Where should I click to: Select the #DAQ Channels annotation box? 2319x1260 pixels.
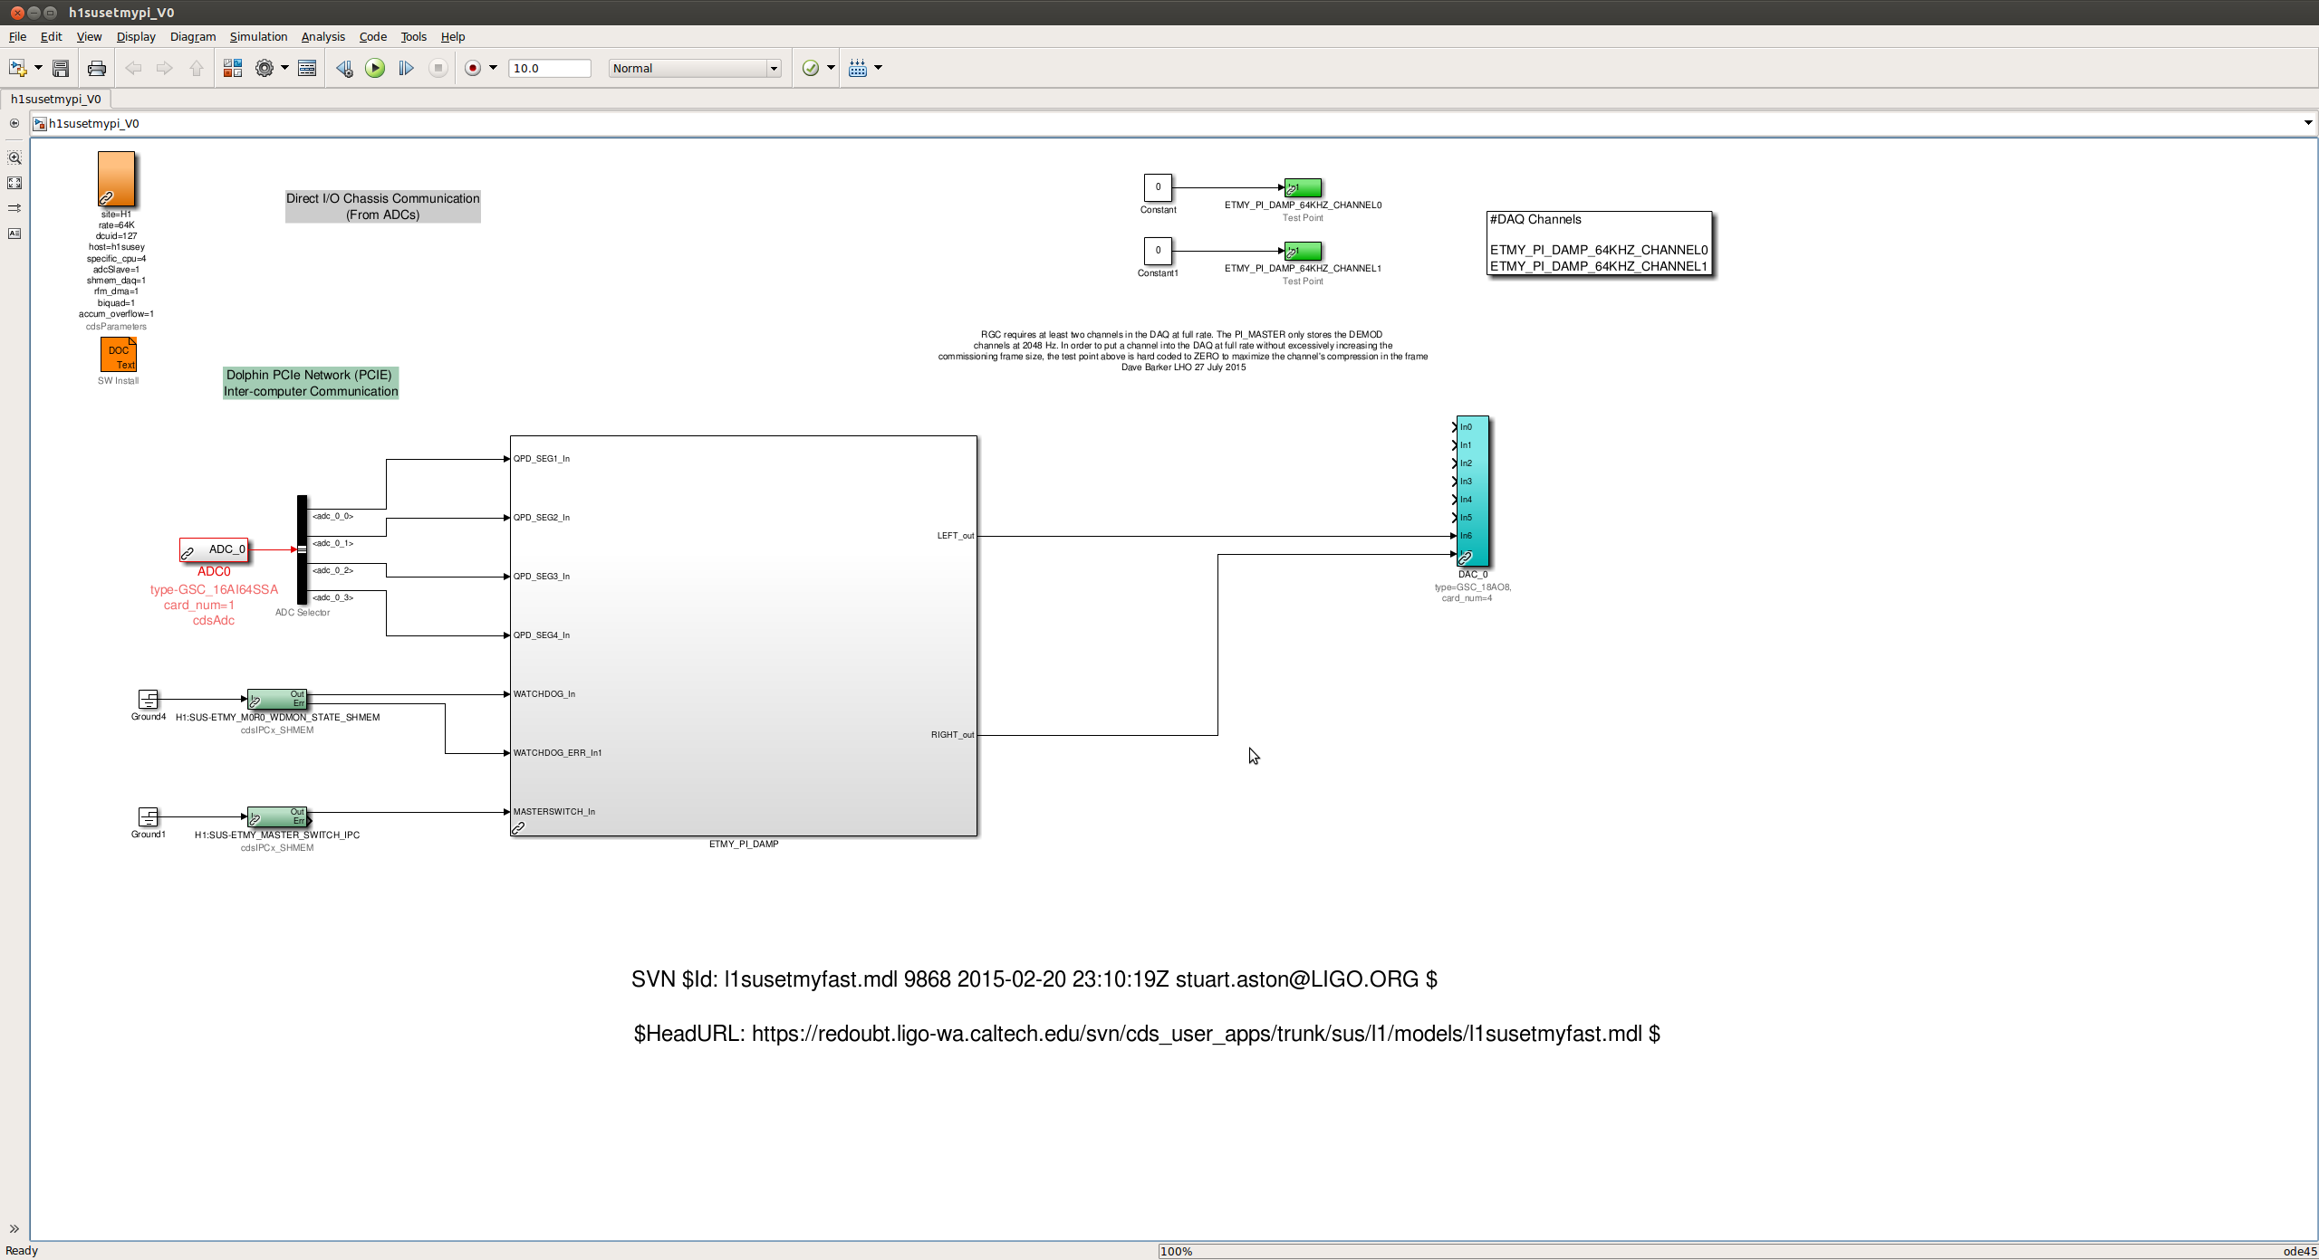tap(1599, 243)
